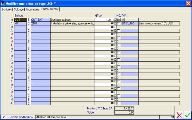Image resolution: width=192 pixels, height=120 pixels.
Task: Click the 'HTVA' column header
Action: [99, 16]
